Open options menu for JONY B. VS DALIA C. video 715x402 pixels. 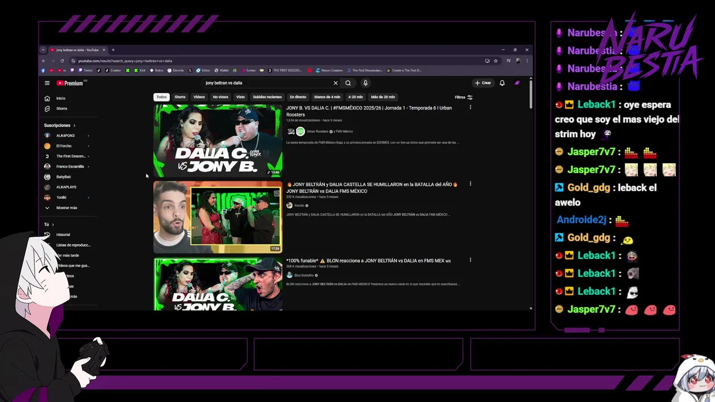click(x=470, y=107)
